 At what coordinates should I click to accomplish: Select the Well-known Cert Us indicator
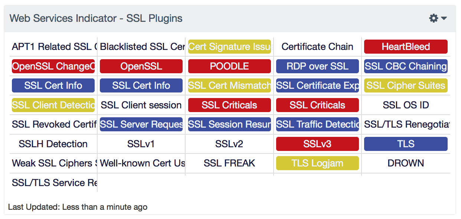tap(141, 163)
